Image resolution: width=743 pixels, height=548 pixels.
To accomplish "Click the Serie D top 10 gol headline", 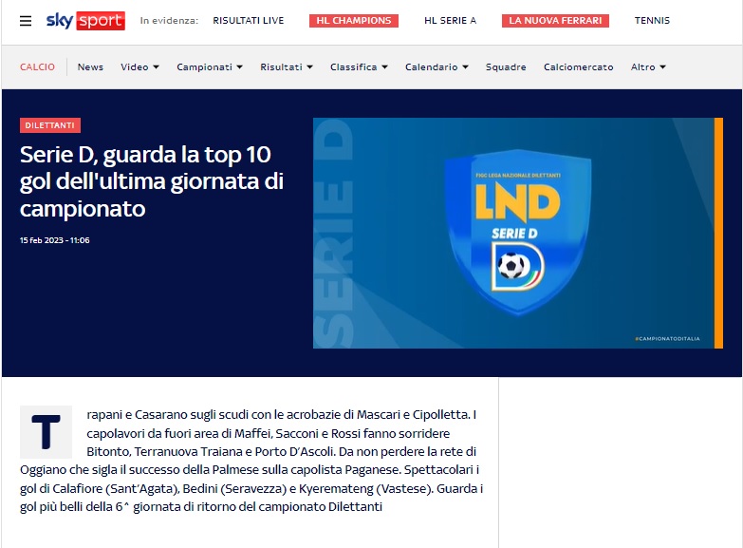I will point(152,180).
